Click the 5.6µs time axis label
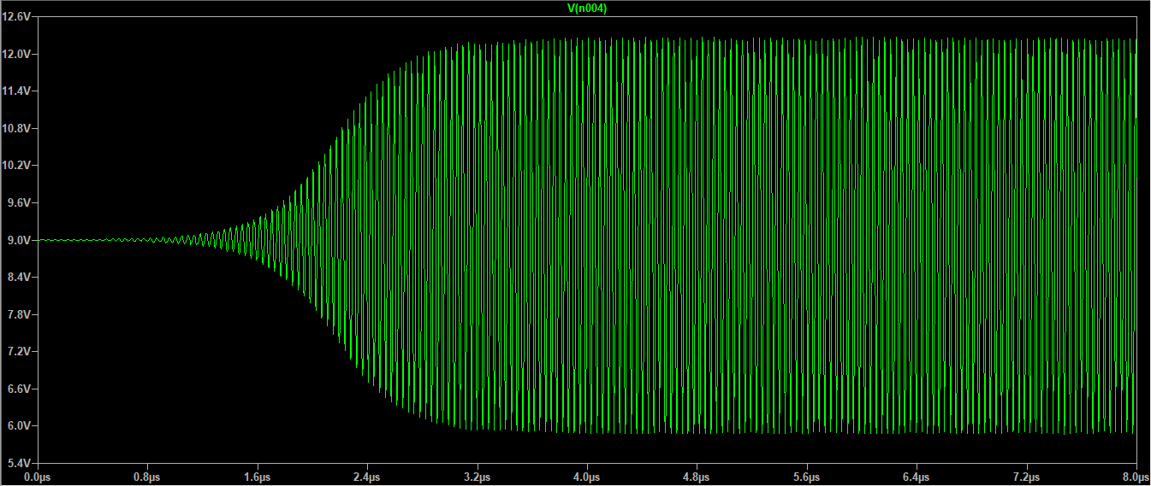Viewport: 1151px width, 486px height. pos(807,477)
